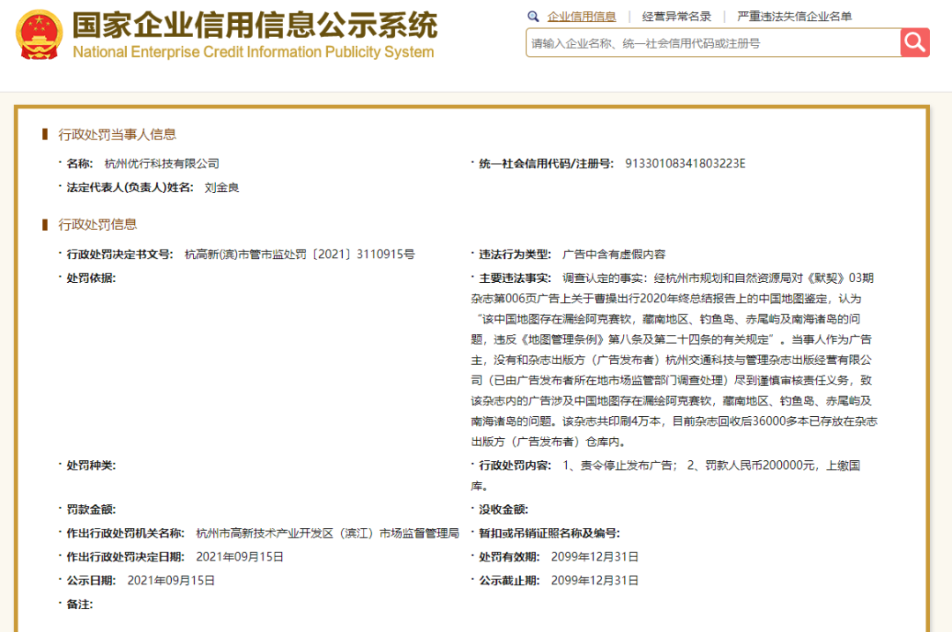Image resolution: width=952 pixels, height=632 pixels.
Task: Open the 国家企业信用信息公示系统 title
Action: pos(255,25)
